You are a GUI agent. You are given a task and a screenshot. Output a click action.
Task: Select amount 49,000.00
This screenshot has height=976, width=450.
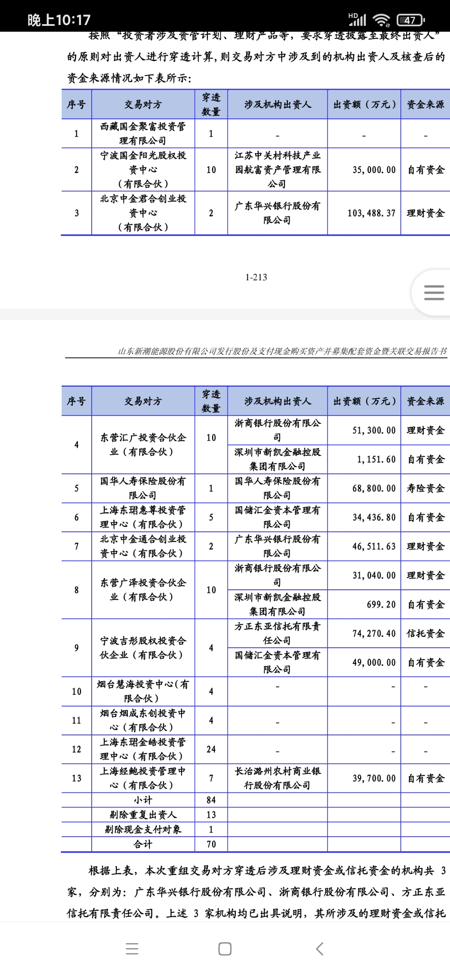[374, 662]
